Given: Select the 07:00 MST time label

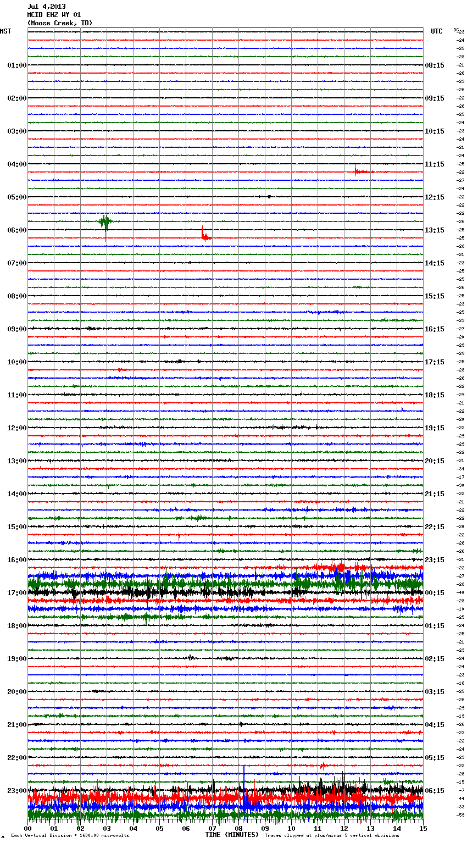Looking at the screenshot, I should click(17, 263).
